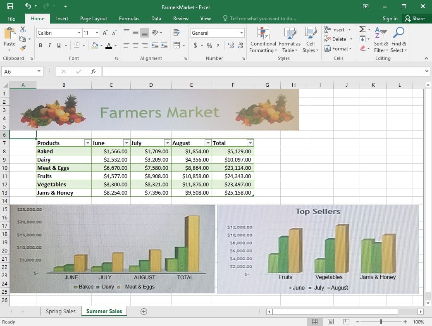Switch to the Spring Sales sheet

pos(61,311)
